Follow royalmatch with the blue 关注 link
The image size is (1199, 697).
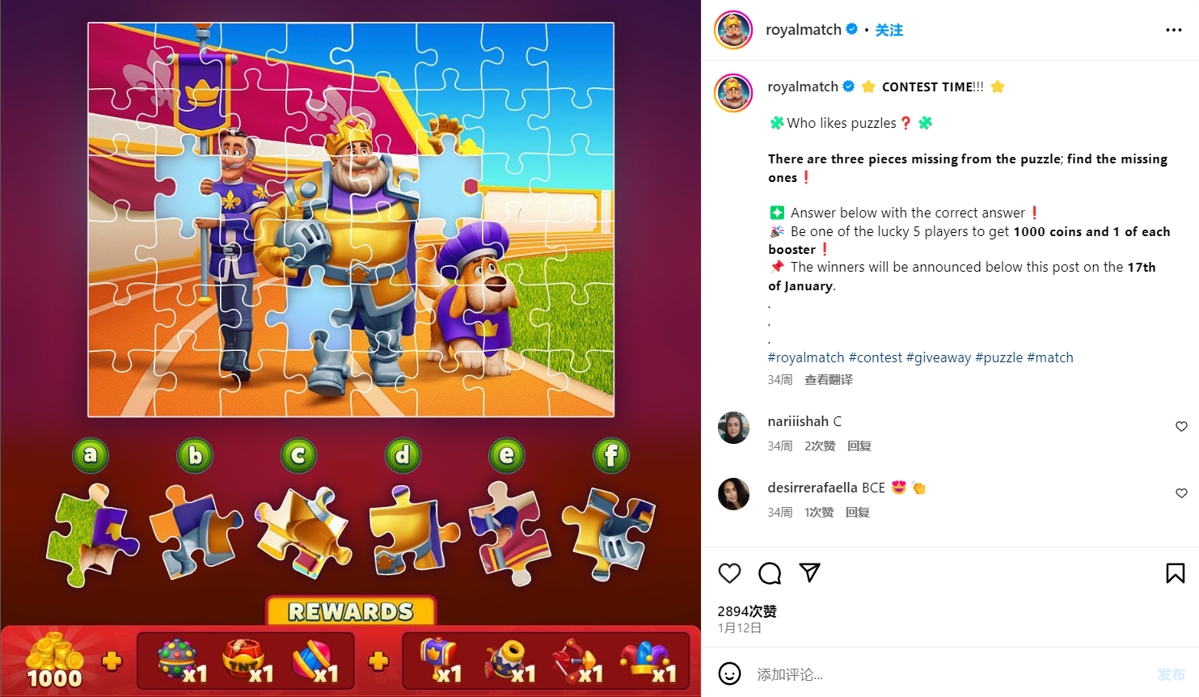889,30
